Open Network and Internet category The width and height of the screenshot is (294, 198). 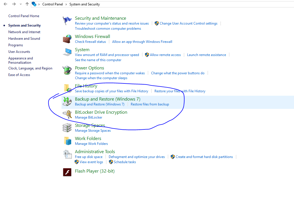pyautogui.click(x=24, y=32)
